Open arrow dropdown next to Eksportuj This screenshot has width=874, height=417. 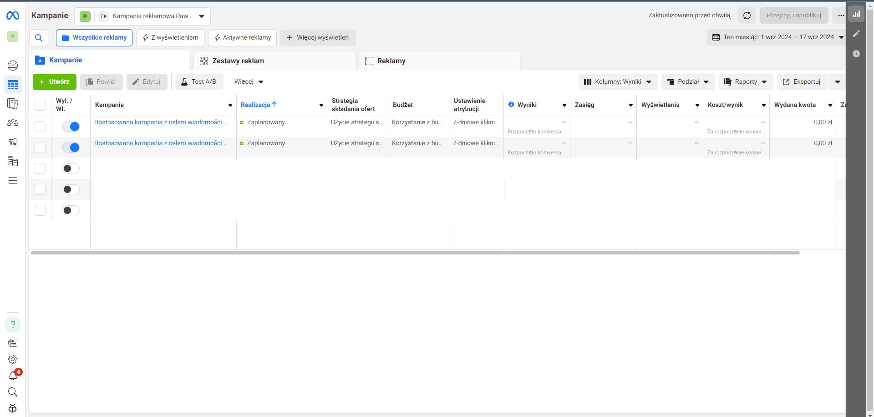pyautogui.click(x=837, y=82)
